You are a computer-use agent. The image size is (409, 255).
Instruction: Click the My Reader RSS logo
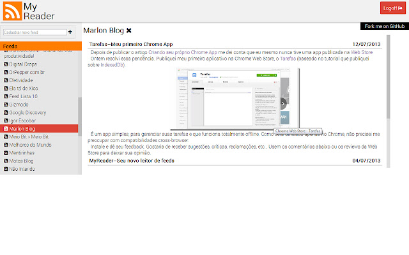[12, 11]
